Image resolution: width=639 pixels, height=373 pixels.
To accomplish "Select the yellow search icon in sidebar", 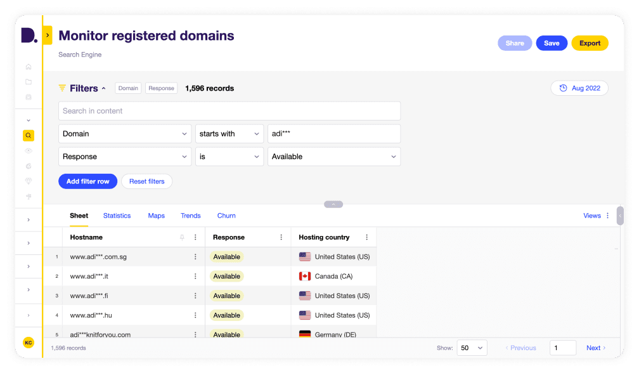I will coord(29,135).
